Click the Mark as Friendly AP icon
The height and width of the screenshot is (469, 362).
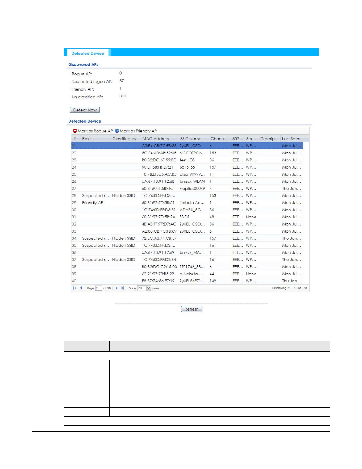tap(117, 131)
